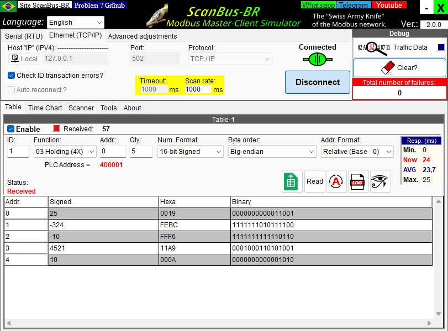Open the Youtube link
Image resolution: width=448 pixels, height=331 pixels.
click(x=389, y=5)
